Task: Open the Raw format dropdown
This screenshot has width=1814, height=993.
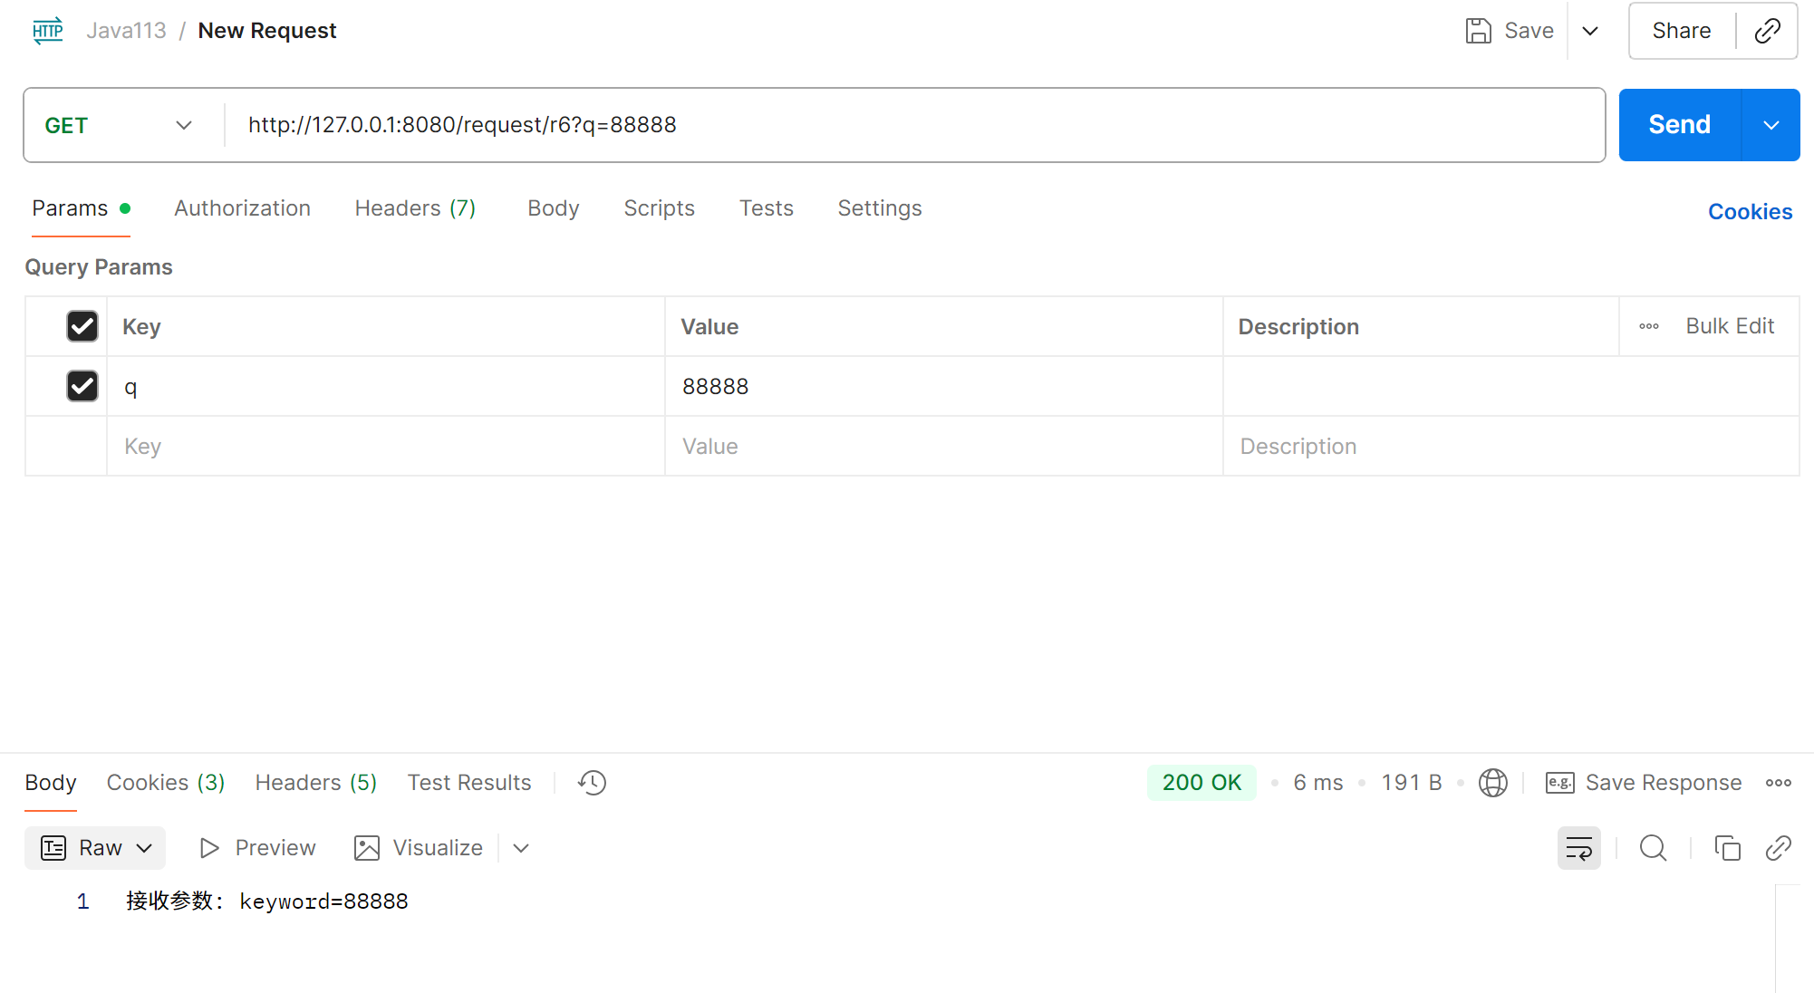Action: 95,848
